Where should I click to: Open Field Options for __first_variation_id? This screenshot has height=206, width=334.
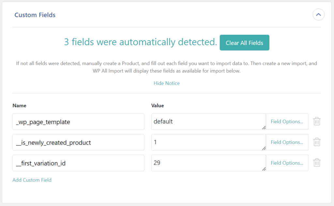tap(287, 163)
